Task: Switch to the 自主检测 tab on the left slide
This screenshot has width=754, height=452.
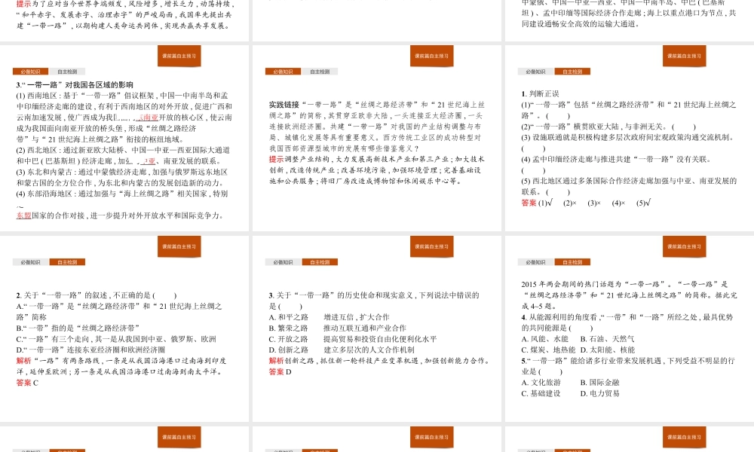Action: click(68, 71)
